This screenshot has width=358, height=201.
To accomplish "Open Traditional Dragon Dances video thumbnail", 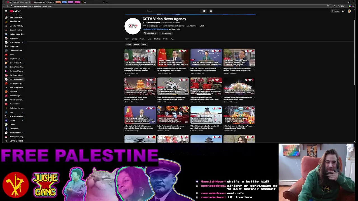I will 239,87.
